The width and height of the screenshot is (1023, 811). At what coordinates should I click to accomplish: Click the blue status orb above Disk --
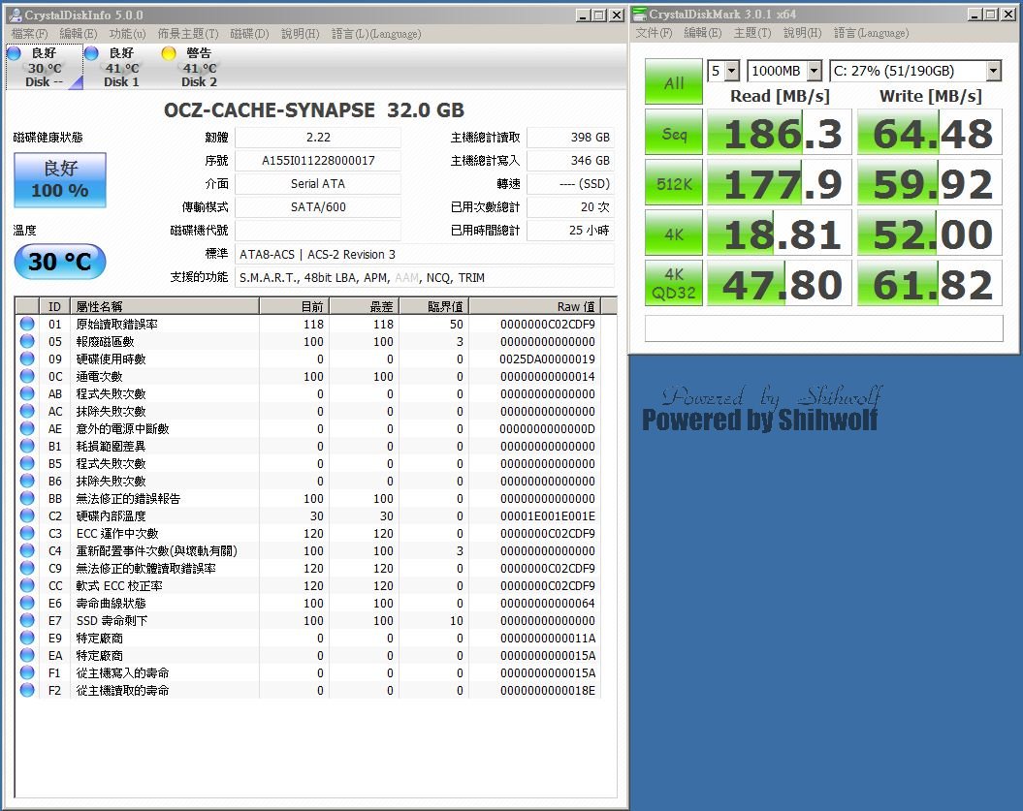[x=14, y=52]
